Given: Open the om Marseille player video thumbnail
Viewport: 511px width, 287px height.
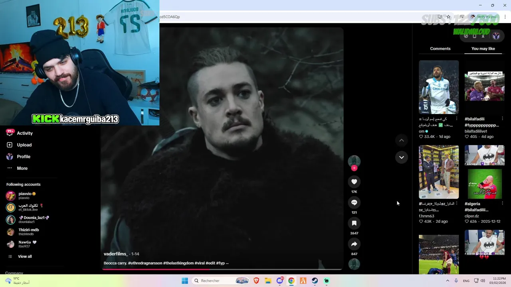Looking at the screenshot, I should [439, 87].
